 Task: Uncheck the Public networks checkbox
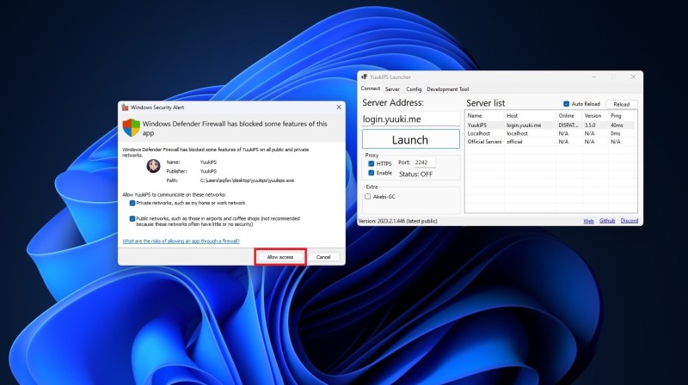[132, 218]
